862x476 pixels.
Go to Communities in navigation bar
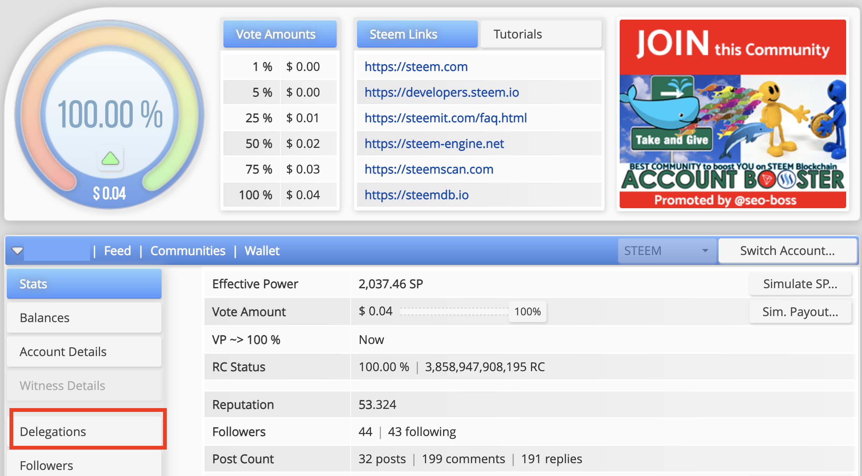[x=188, y=251]
